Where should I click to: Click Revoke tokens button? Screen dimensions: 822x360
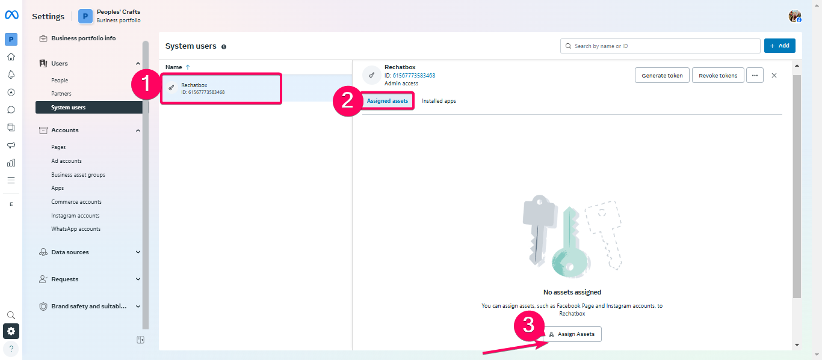[718, 75]
